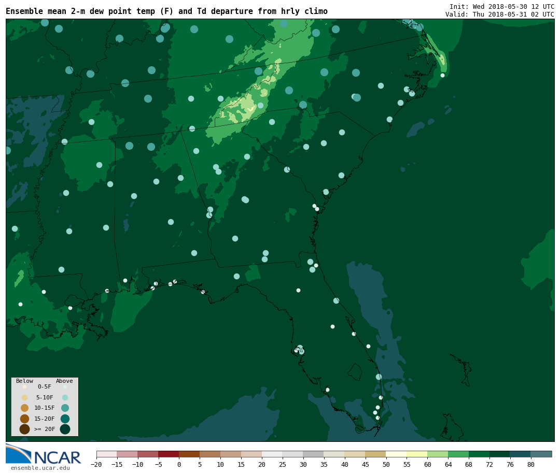The width and height of the screenshot is (560, 474).
Task: Click the brown 15-20F Below legend circle
Action: [24, 419]
